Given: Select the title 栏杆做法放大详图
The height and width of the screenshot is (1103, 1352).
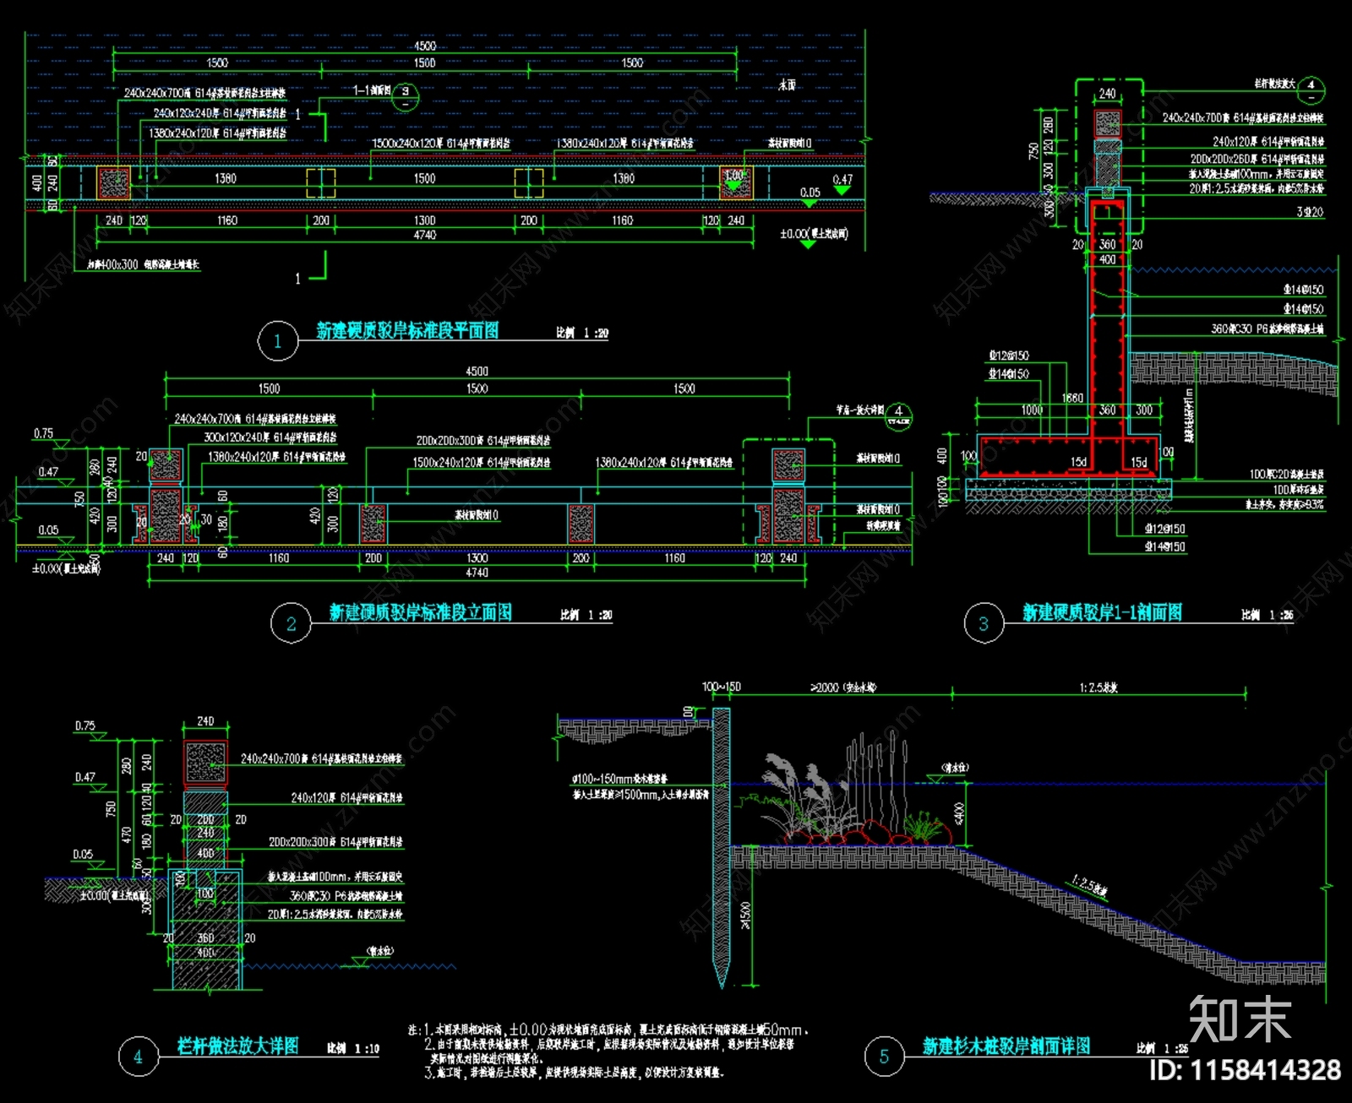Looking at the screenshot, I should pos(238,1046).
